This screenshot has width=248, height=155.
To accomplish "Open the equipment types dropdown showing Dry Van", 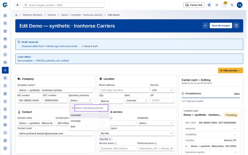I will tap(137, 133).
